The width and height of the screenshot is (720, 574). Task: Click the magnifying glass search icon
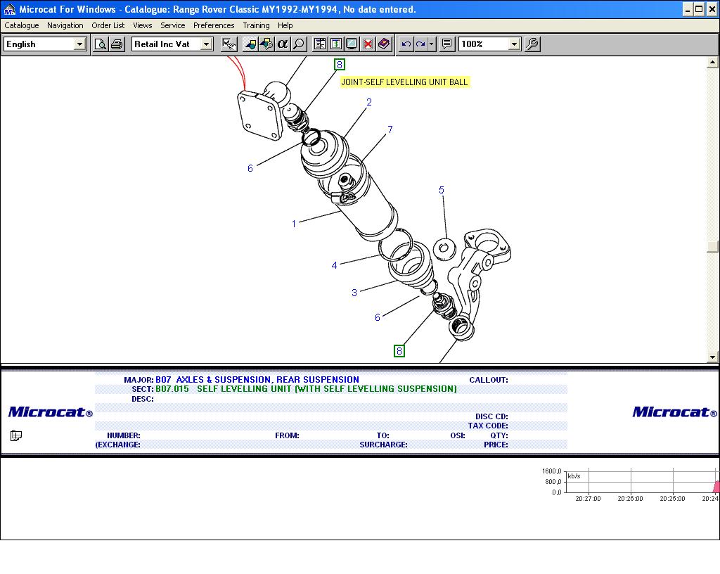[x=299, y=44]
